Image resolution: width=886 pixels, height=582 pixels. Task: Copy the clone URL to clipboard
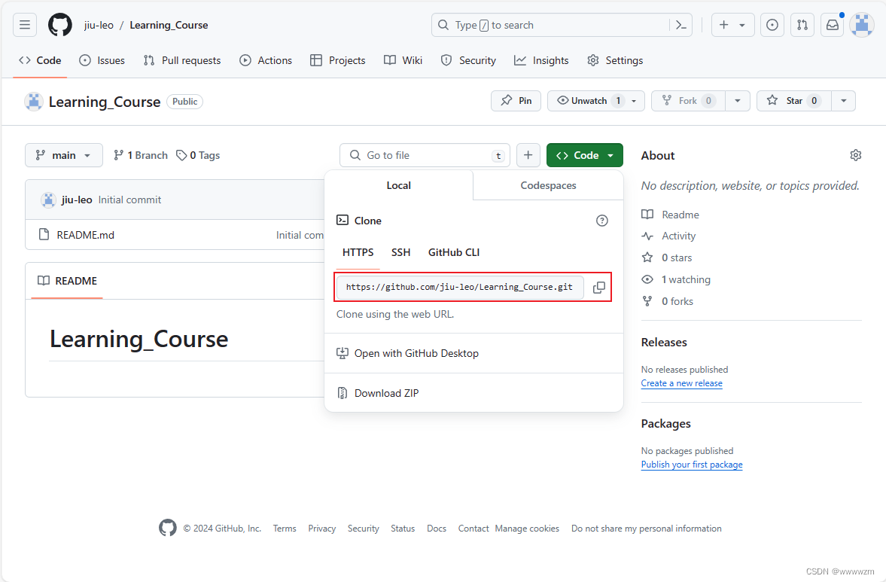[x=599, y=288]
